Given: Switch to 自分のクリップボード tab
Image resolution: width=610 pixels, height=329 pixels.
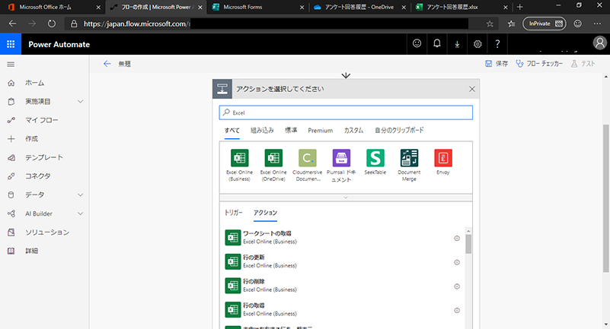Looking at the screenshot, I should click(399, 131).
